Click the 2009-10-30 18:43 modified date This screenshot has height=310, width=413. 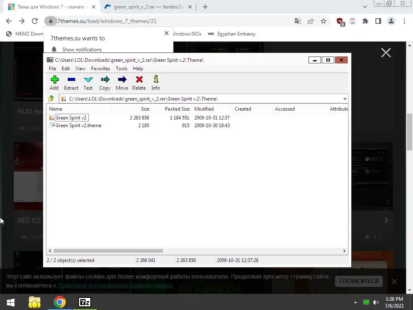point(212,126)
